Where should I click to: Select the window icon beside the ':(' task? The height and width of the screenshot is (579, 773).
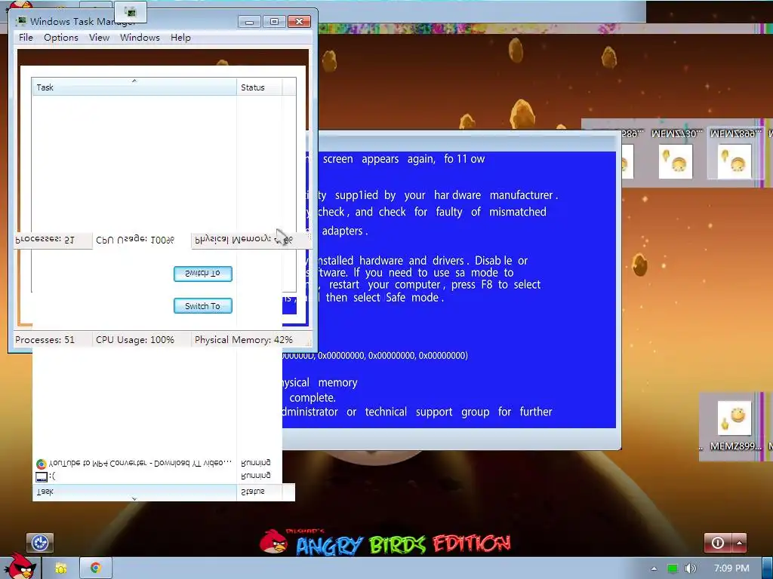pyautogui.click(x=42, y=476)
